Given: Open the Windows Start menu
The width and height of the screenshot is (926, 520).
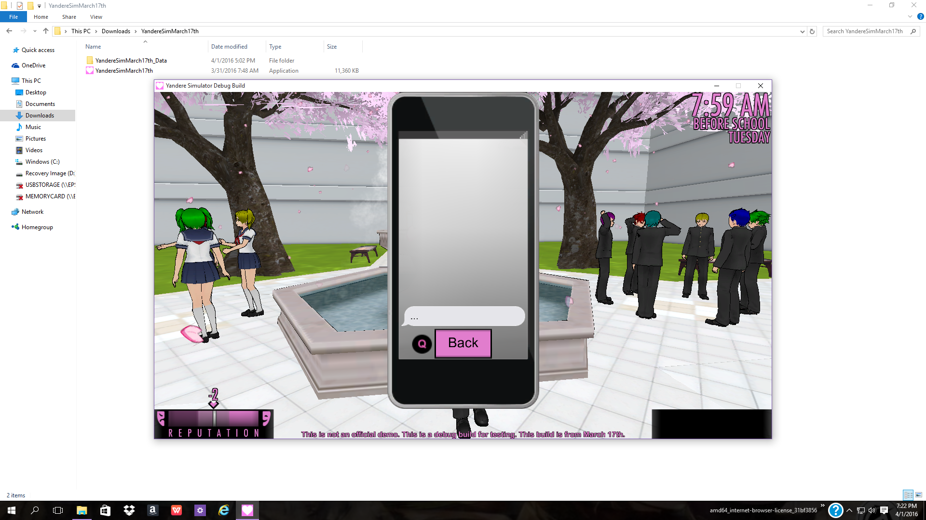Looking at the screenshot, I should [x=12, y=510].
